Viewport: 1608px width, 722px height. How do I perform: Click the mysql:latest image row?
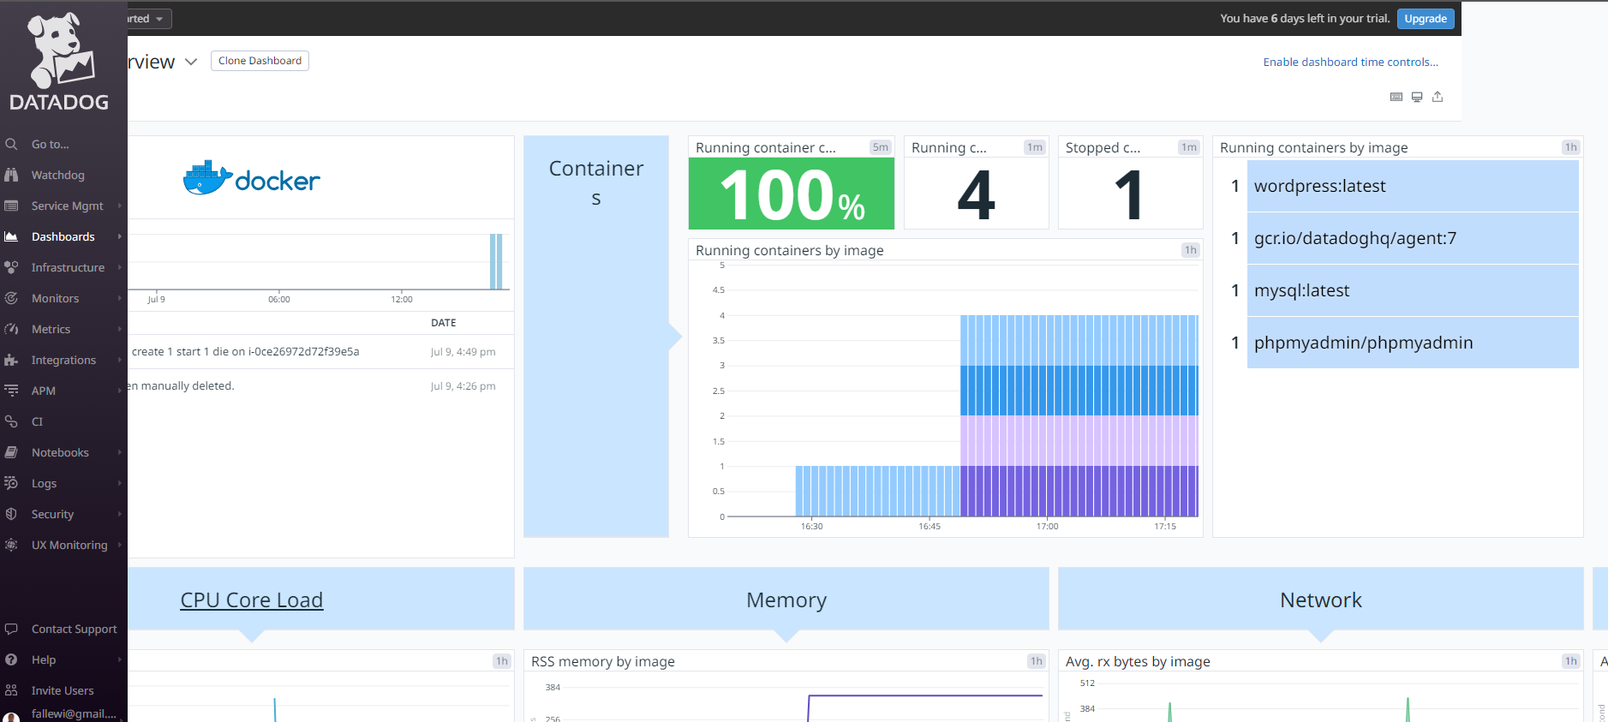(1413, 290)
